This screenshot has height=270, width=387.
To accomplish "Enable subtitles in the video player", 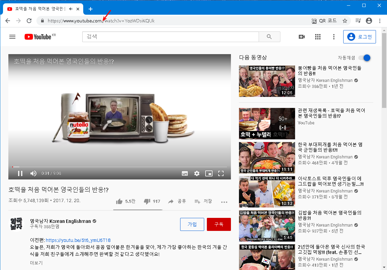I will pos(185,173).
